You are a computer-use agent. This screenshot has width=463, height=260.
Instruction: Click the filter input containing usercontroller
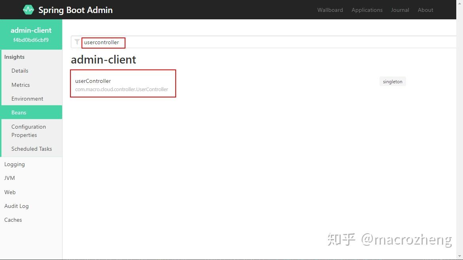[x=103, y=42]
